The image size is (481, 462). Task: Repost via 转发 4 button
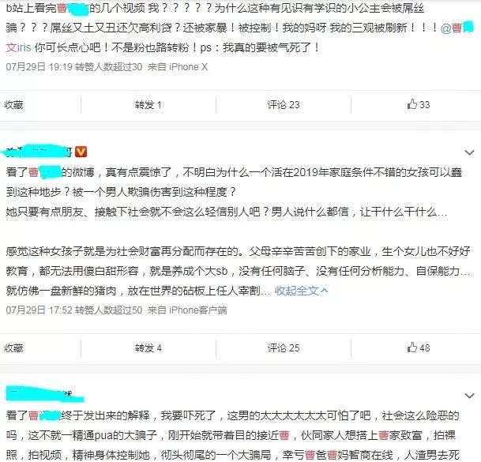[148, 348]
